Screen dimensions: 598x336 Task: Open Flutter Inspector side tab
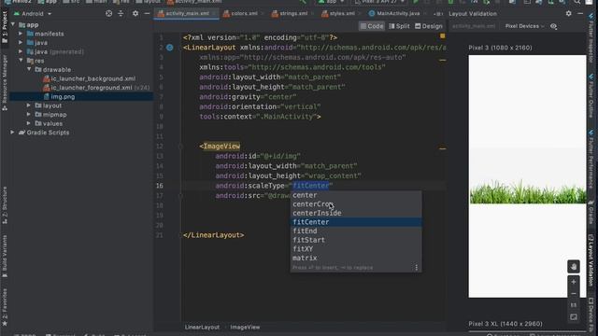(x=591, y=38)
